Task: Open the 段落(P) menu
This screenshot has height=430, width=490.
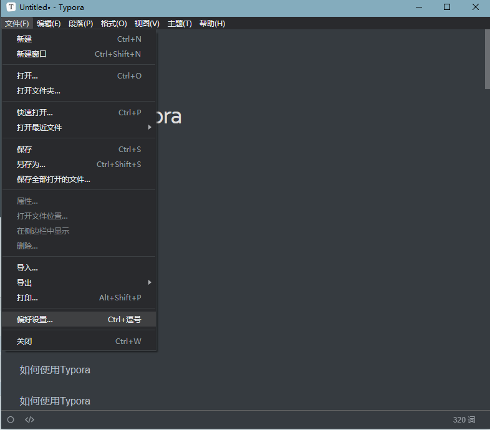Action: [x=80, y=24]
